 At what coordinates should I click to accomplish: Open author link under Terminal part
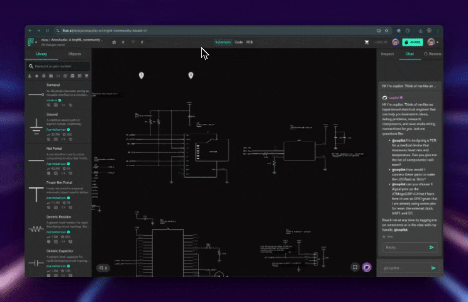(x=52, y=101)
